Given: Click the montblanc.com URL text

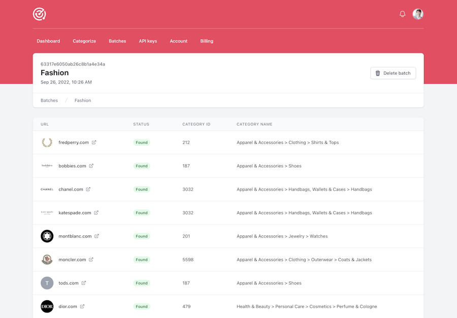Looking at the screenshot, I should click(75, 236).
